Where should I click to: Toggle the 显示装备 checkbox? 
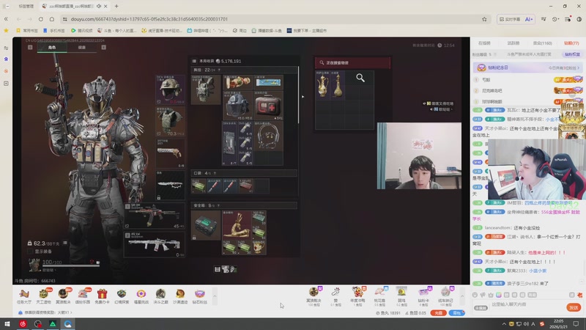pyautogui.click(x=31, y=252)
